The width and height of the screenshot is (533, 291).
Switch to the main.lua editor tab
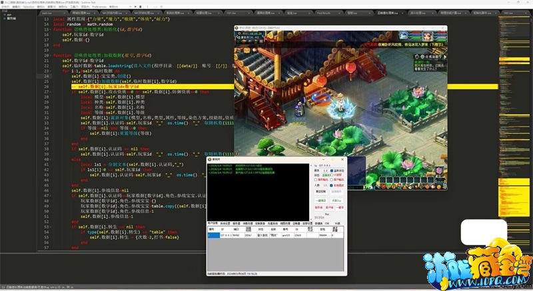pyautogui.click(x=48, y=13)
